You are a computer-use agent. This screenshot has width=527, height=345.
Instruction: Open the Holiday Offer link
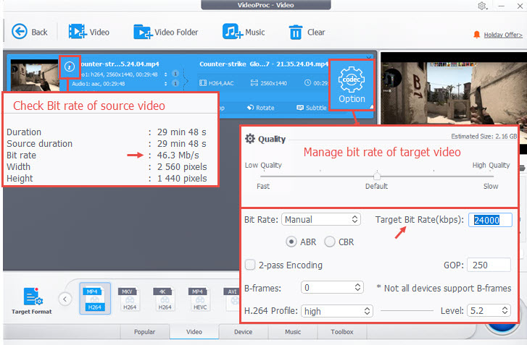tap(503, 35)
